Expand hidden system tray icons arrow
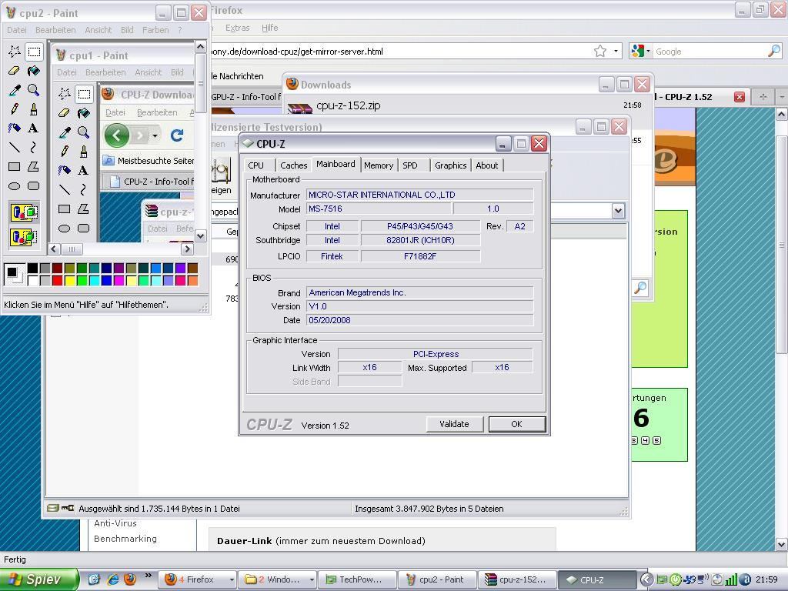 pos(647,579)
